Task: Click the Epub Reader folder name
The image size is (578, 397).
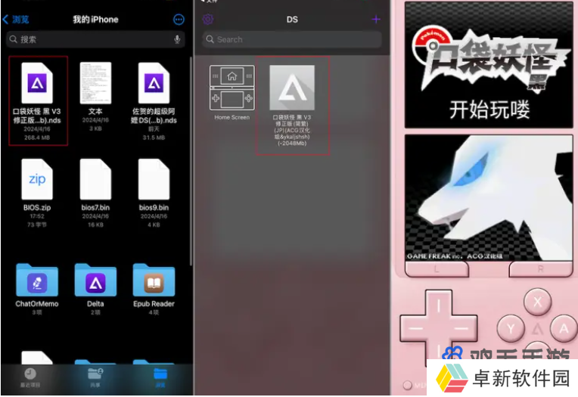Action: [154, 304]
